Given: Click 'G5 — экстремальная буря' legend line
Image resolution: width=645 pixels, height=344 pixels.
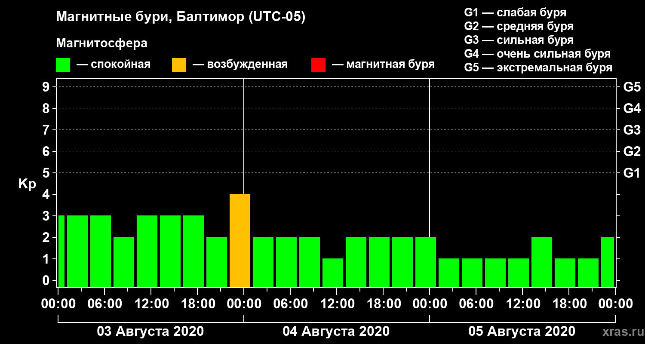Looking at the screenshot, I should (538, 68).
